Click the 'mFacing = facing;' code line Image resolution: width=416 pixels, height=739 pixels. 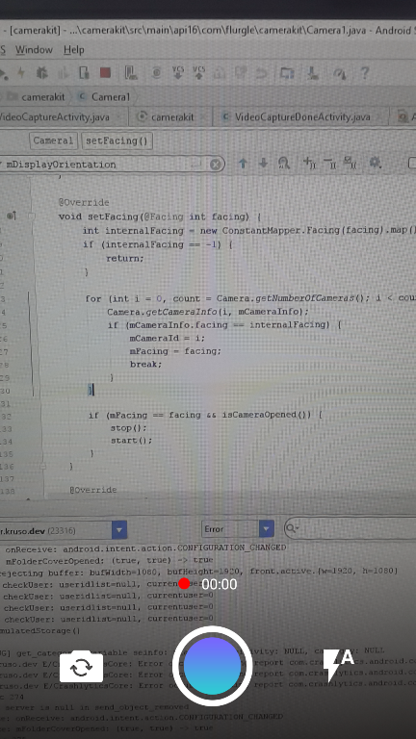pyautogui.click(x=175, y=351)
